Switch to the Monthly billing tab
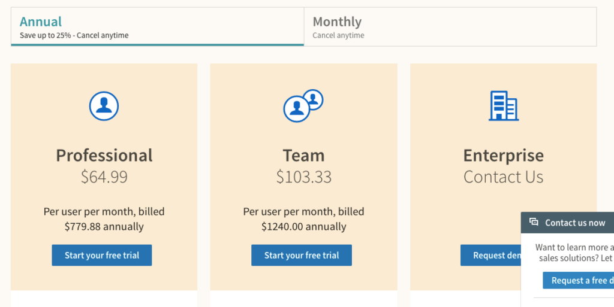Image resolution: width=614 pixels, height=307 pixels. (x=450, y=27)
